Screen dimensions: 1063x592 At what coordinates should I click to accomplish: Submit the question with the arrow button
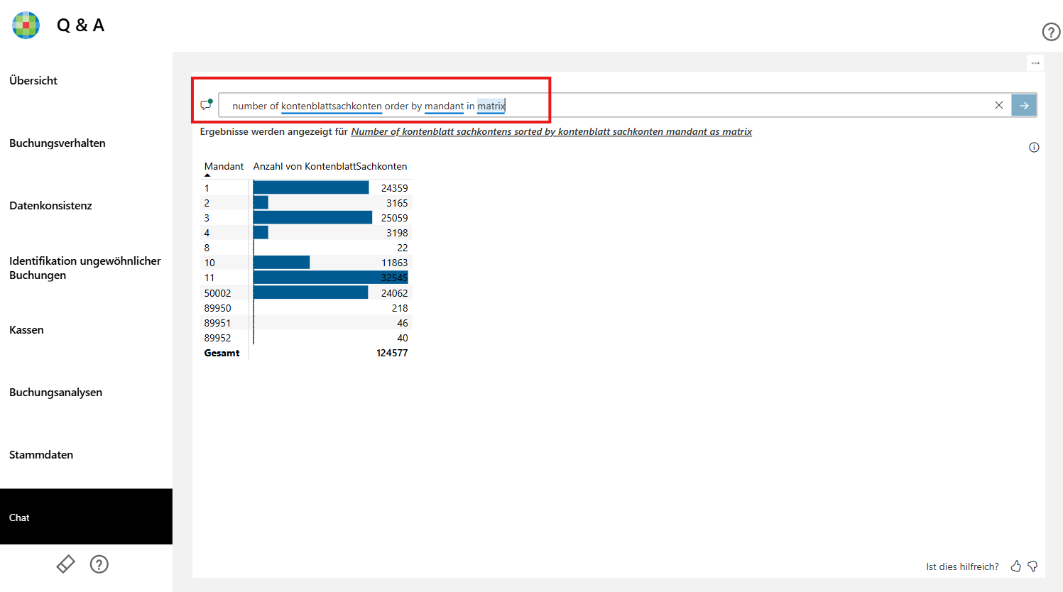pyautogui.click(x=1024, y=105)
